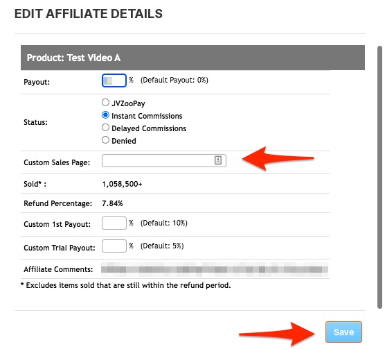Click the Custom 1st Payout input box

[114, 223]
